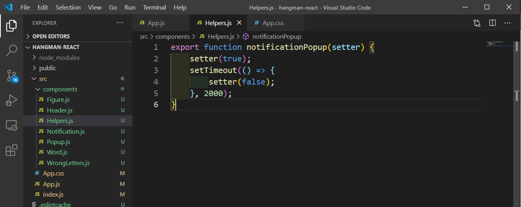Click the 2000 timeout value in code
This screenshot has height=207, width=521.
point(213,93)
